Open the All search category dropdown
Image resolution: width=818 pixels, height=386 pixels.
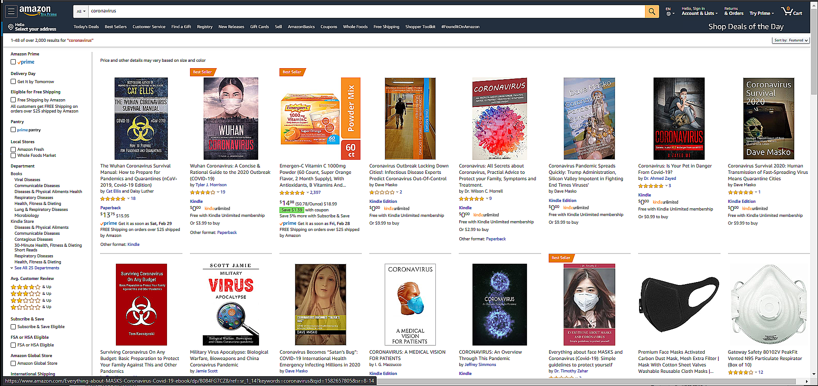pos(81,12)
